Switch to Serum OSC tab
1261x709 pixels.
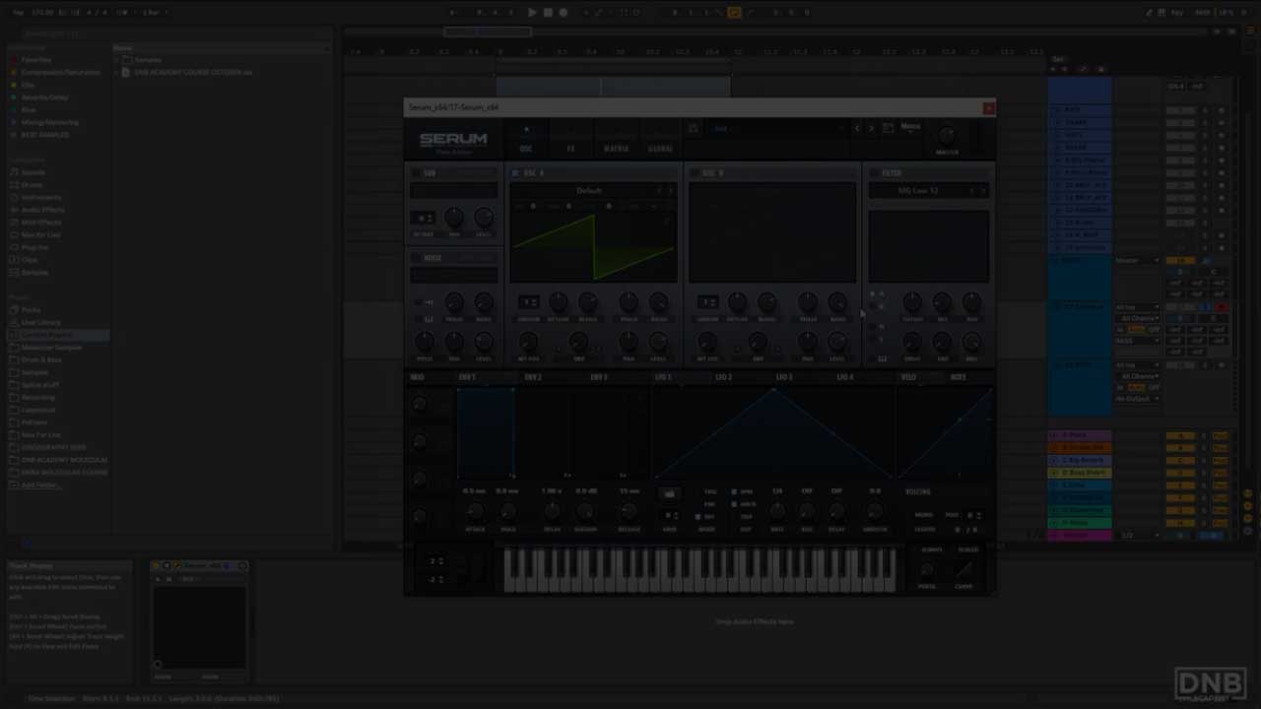[x=525, y=149]
